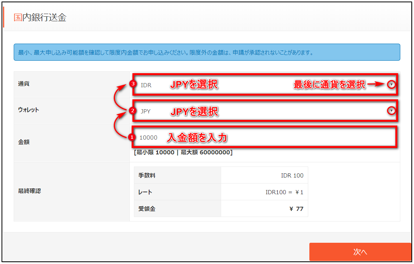Click the ウォレット row label
The image size is (414, 264).
pyautogui.click(x=29, y=110)
